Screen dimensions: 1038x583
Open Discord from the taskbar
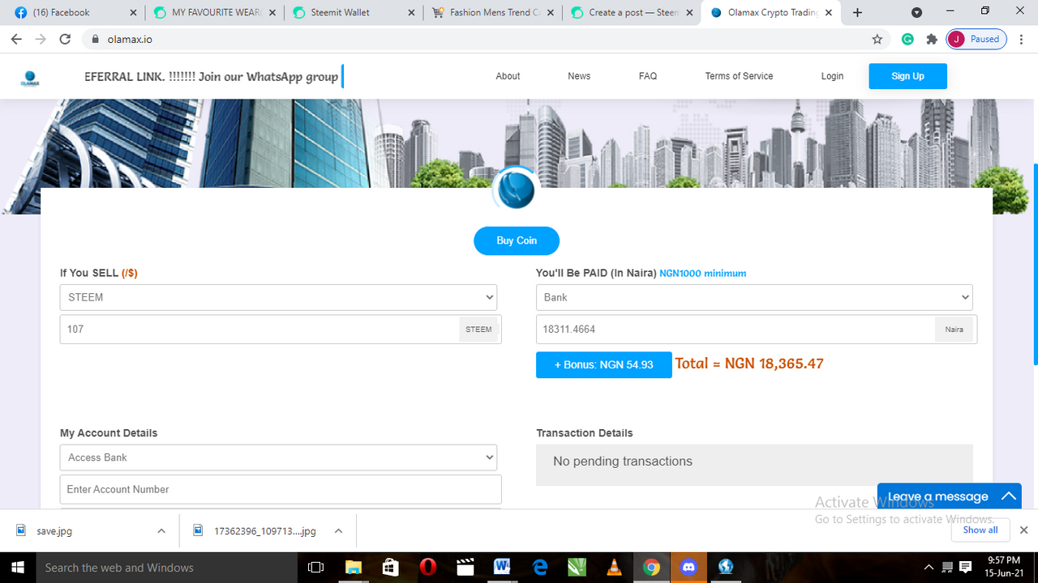(689, 568)
